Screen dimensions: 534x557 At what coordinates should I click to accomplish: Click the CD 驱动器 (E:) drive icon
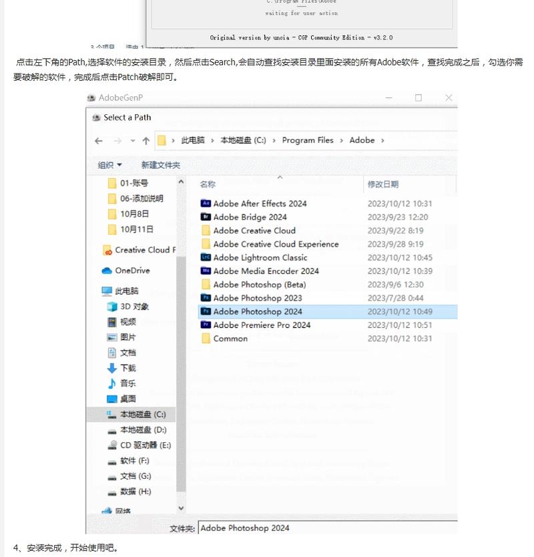[112, 445]
